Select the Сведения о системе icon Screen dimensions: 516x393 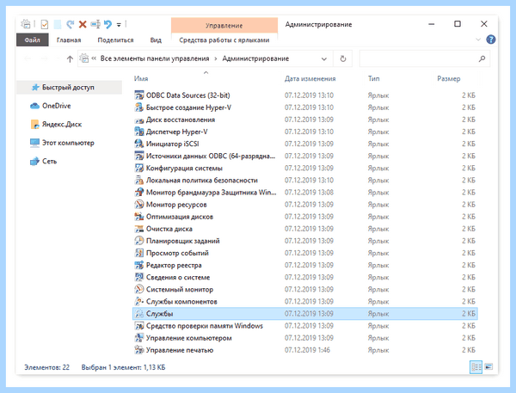(x=139, y=277)
